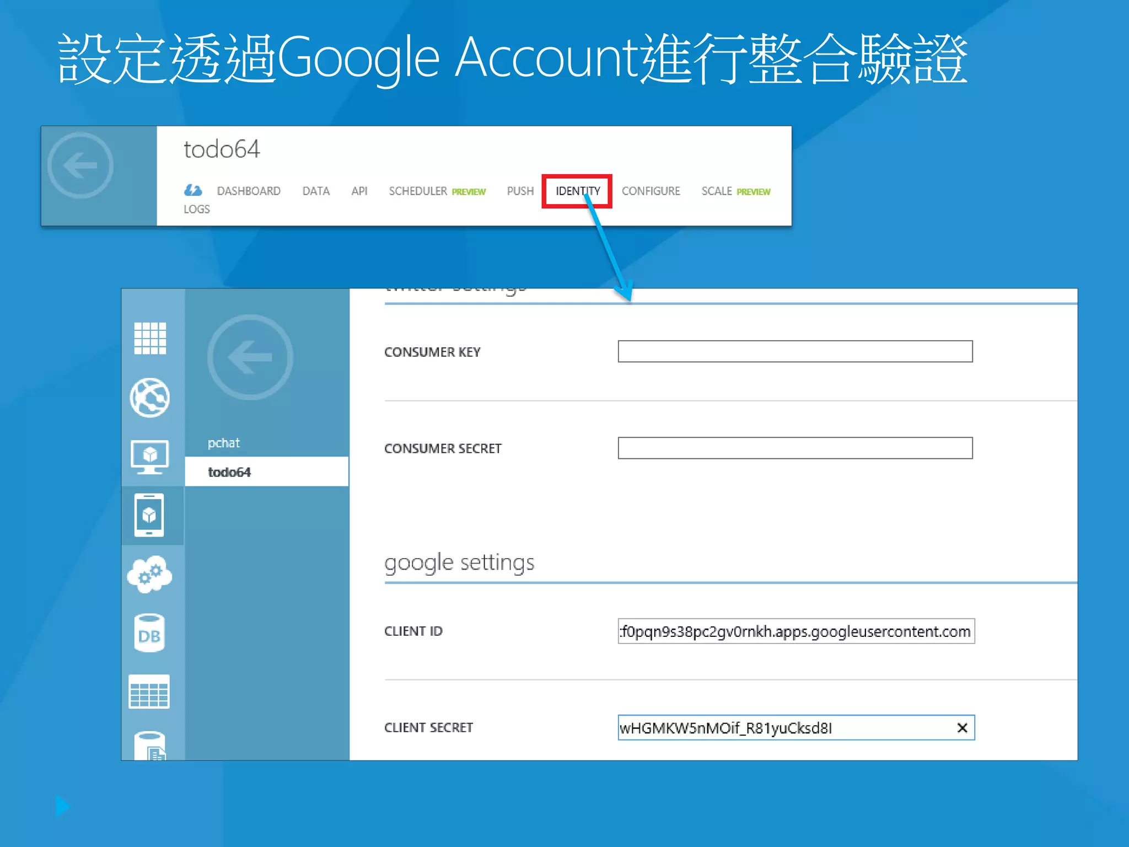Open the partially visible database document icon
Image resolution: width=1129 pixels, height=847 pixels.
150,746
